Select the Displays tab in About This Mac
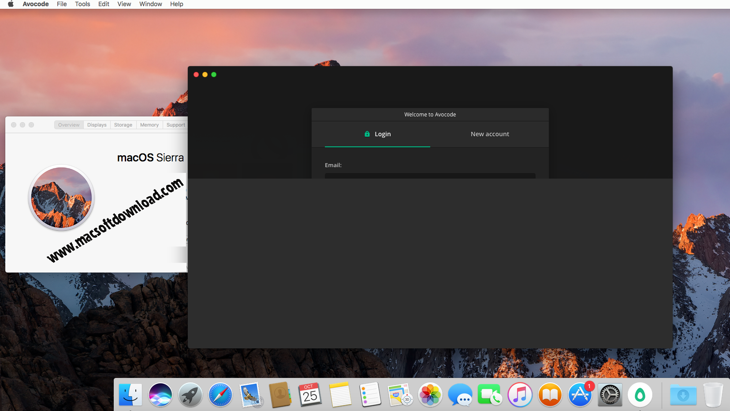 click(97, 125)
